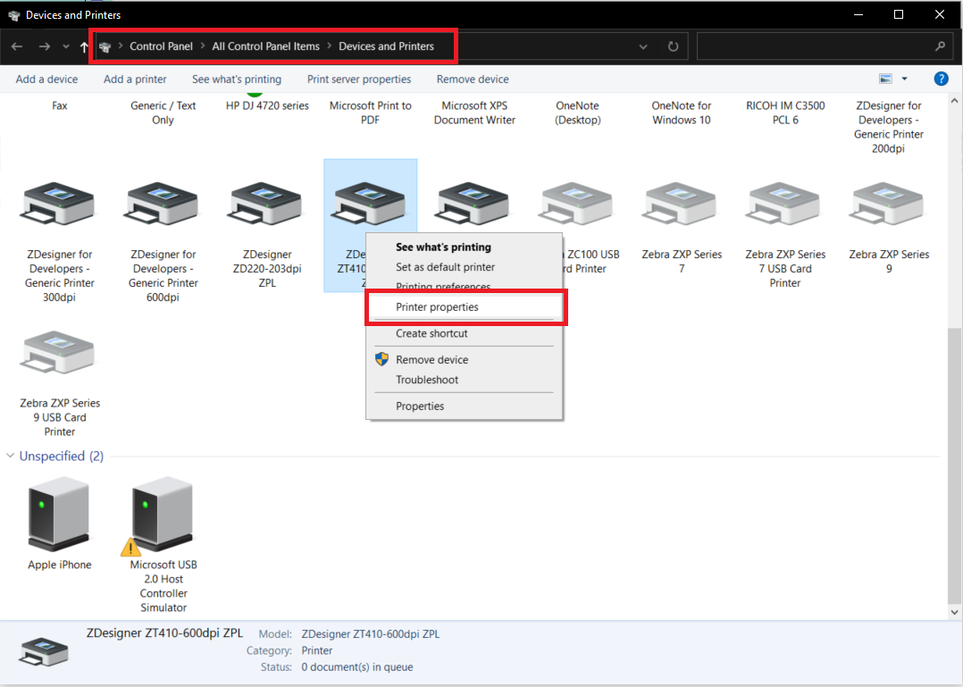Open Print server properties
963x687 pixels.
point(359,79)
